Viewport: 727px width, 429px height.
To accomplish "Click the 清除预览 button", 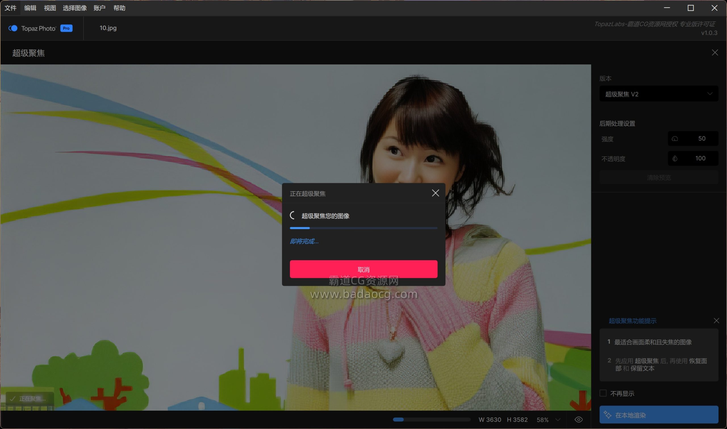I will tap(659, 177).
